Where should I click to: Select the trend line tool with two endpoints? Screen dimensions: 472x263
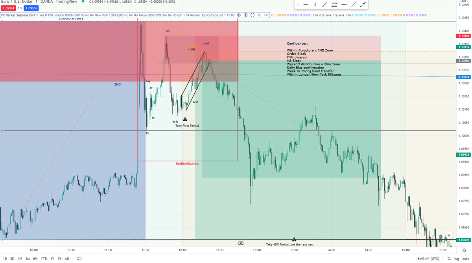coord(325,5)
